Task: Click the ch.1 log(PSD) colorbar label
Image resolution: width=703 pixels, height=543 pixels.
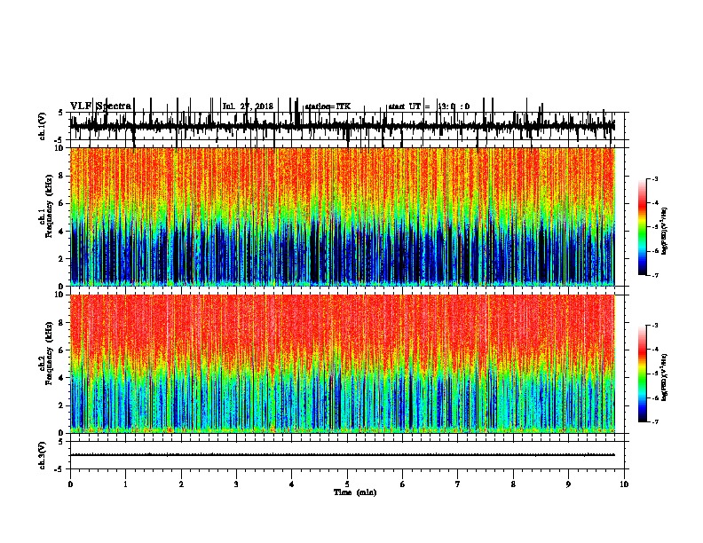Action: [x=665, y=231]
